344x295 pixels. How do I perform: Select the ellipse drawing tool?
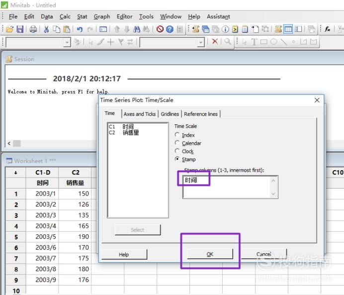273,41
